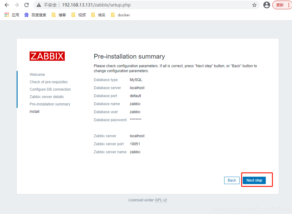This screenshot has height=214, width=292.
Task: Click the browser forward arrow
Action: tap(17, 5)
